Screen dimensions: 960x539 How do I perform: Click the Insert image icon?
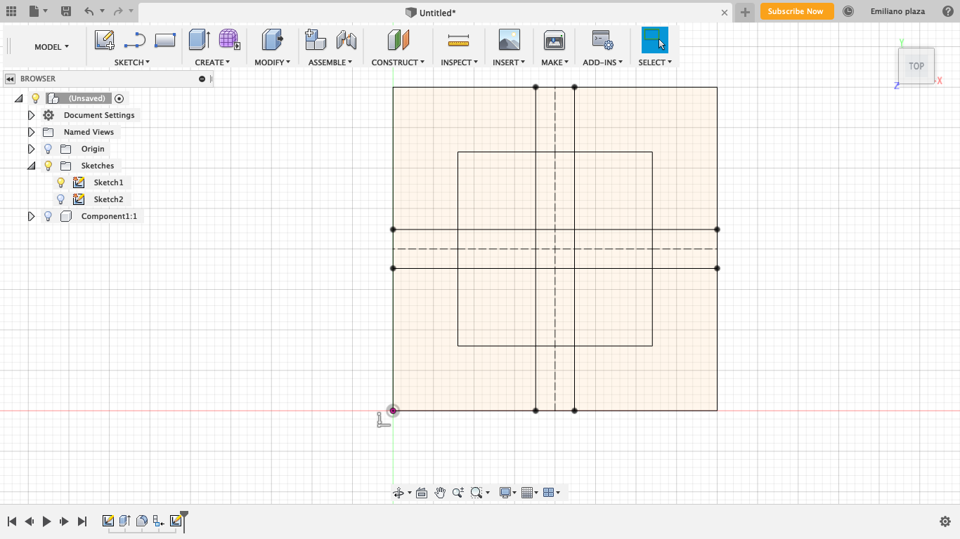[509, 40]
